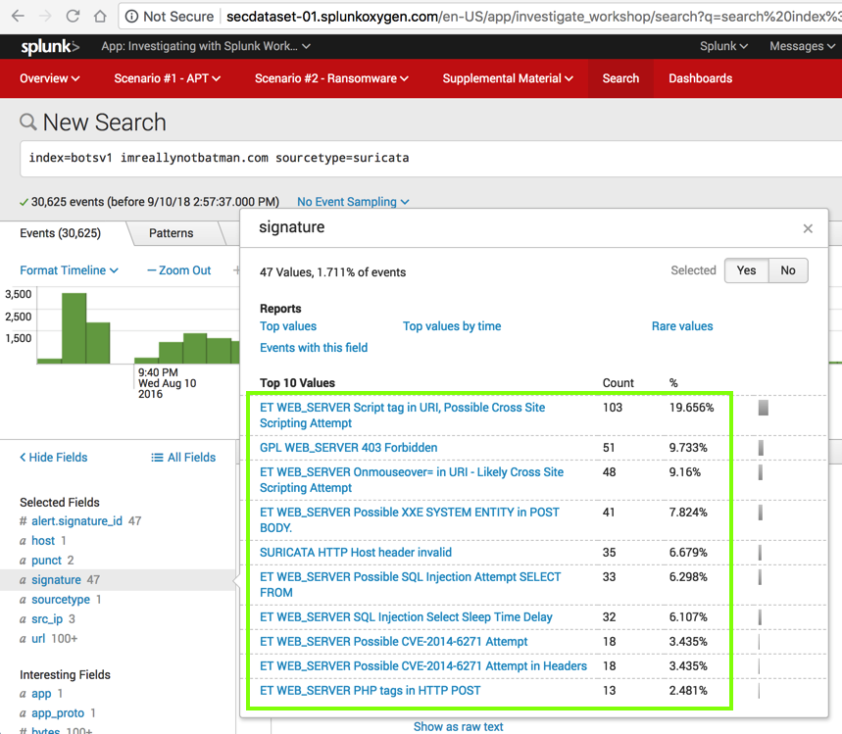This screenshot has height=734, width=842.
Task: Click the browser back arrow
Action: point(18,17)
